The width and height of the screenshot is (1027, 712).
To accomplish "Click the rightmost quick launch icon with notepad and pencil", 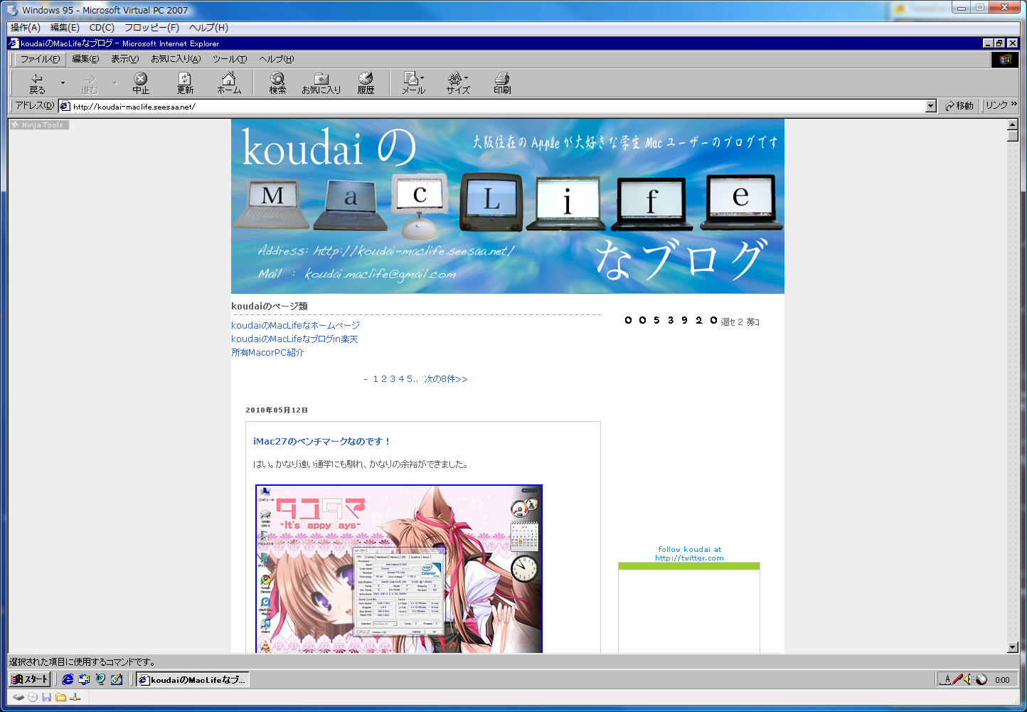I will click(x=117, y=679).
